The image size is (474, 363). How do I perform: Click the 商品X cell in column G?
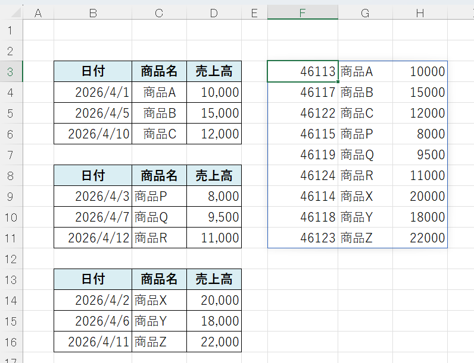point(365,196)
